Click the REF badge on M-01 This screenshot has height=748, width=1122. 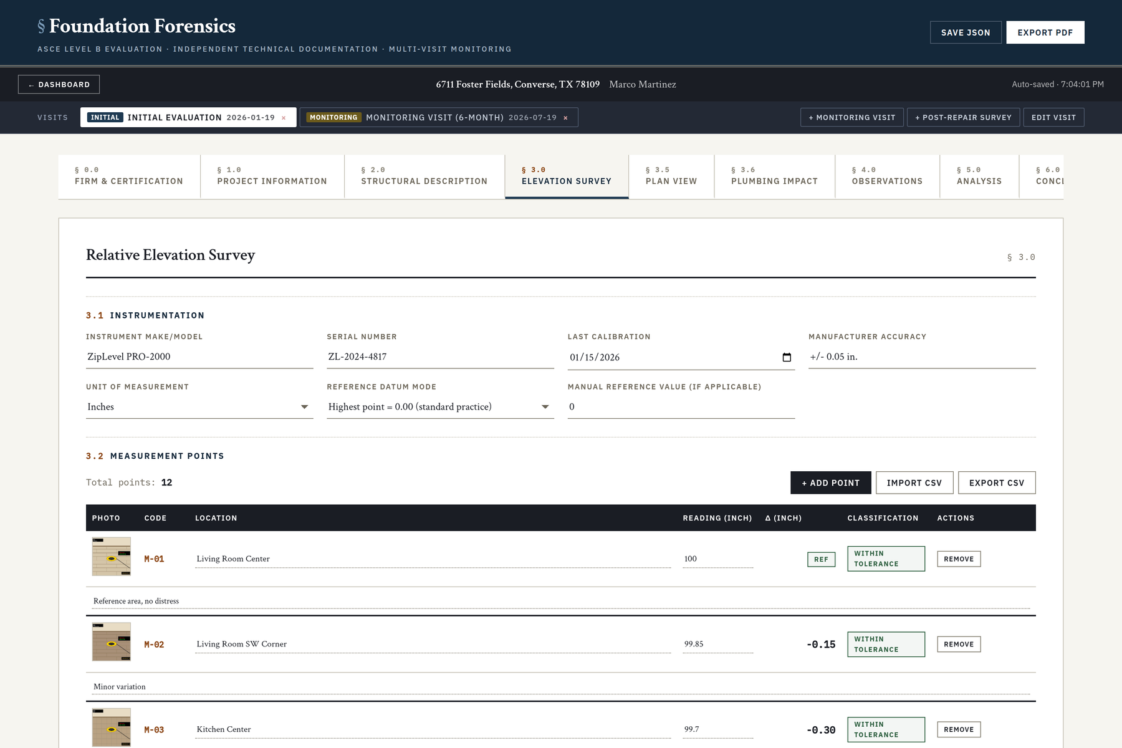(821, 559)
